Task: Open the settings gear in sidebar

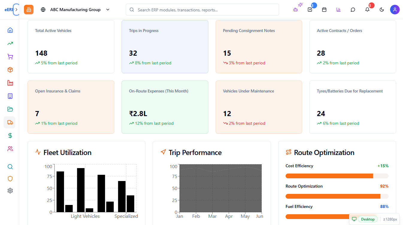Action: pos(10,191)
